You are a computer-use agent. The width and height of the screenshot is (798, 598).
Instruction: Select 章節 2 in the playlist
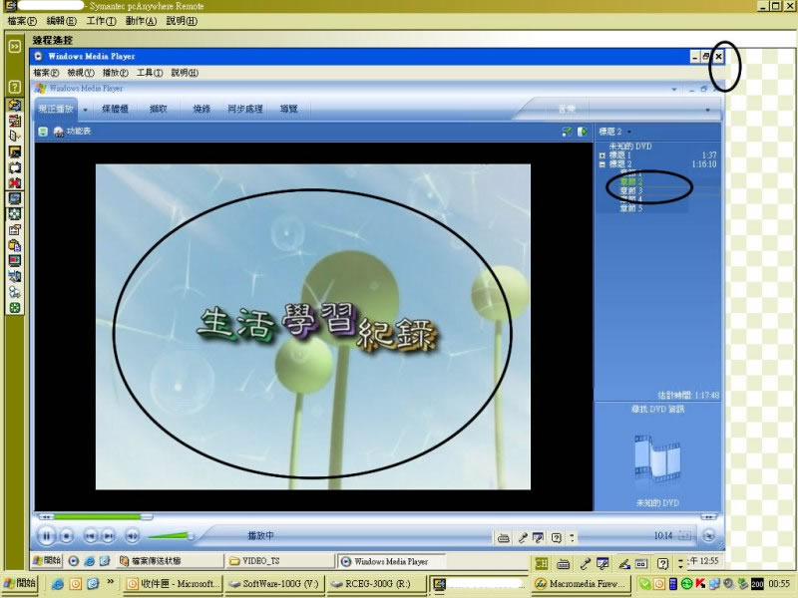pyautogui.click(x=631, y=181)
